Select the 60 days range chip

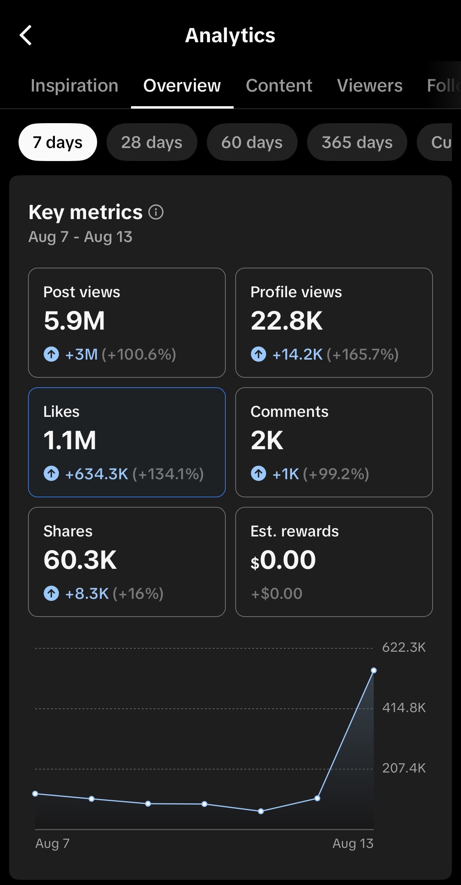click(x=252, y=142)
